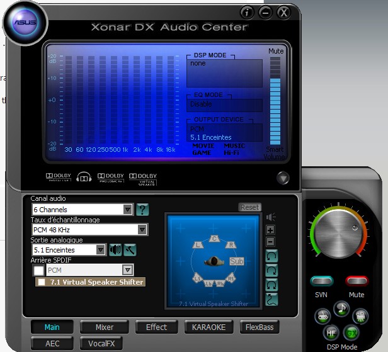Click the MOVIE mode label in display
This screenshot has height=352, width=388.
[x=203, y=145]
